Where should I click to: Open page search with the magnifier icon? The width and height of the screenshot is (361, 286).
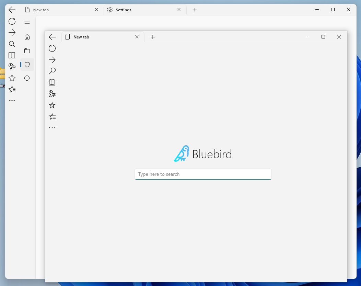point(52,71)
